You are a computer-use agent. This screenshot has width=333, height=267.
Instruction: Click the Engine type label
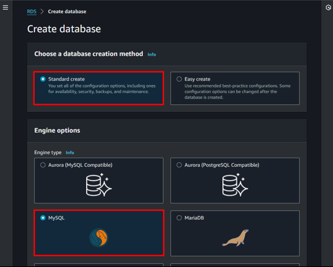(48, 153)
